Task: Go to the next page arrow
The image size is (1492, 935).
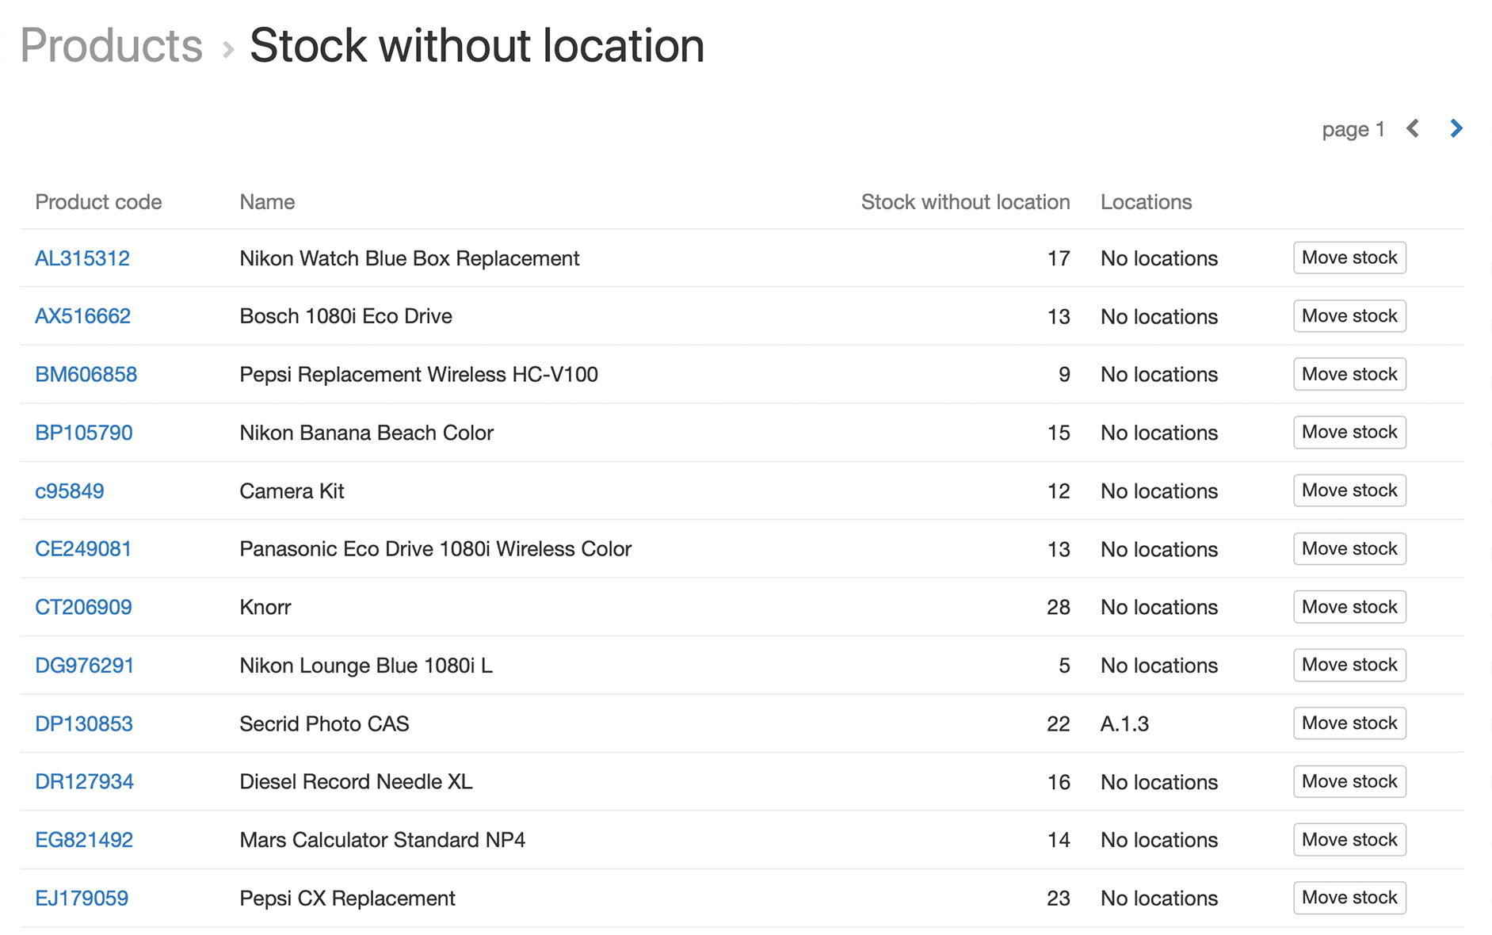Action: 1456,128
